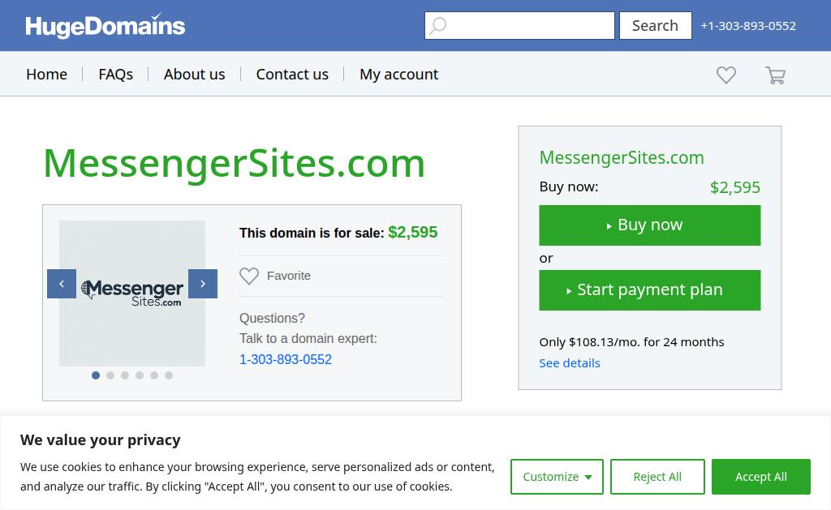Screen dimensions: 831x510
Task: Show next image in carousel
Action: [x=203, y=284]
